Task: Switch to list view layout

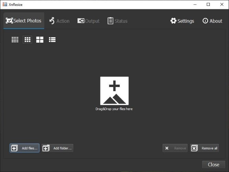Action: 52,40
